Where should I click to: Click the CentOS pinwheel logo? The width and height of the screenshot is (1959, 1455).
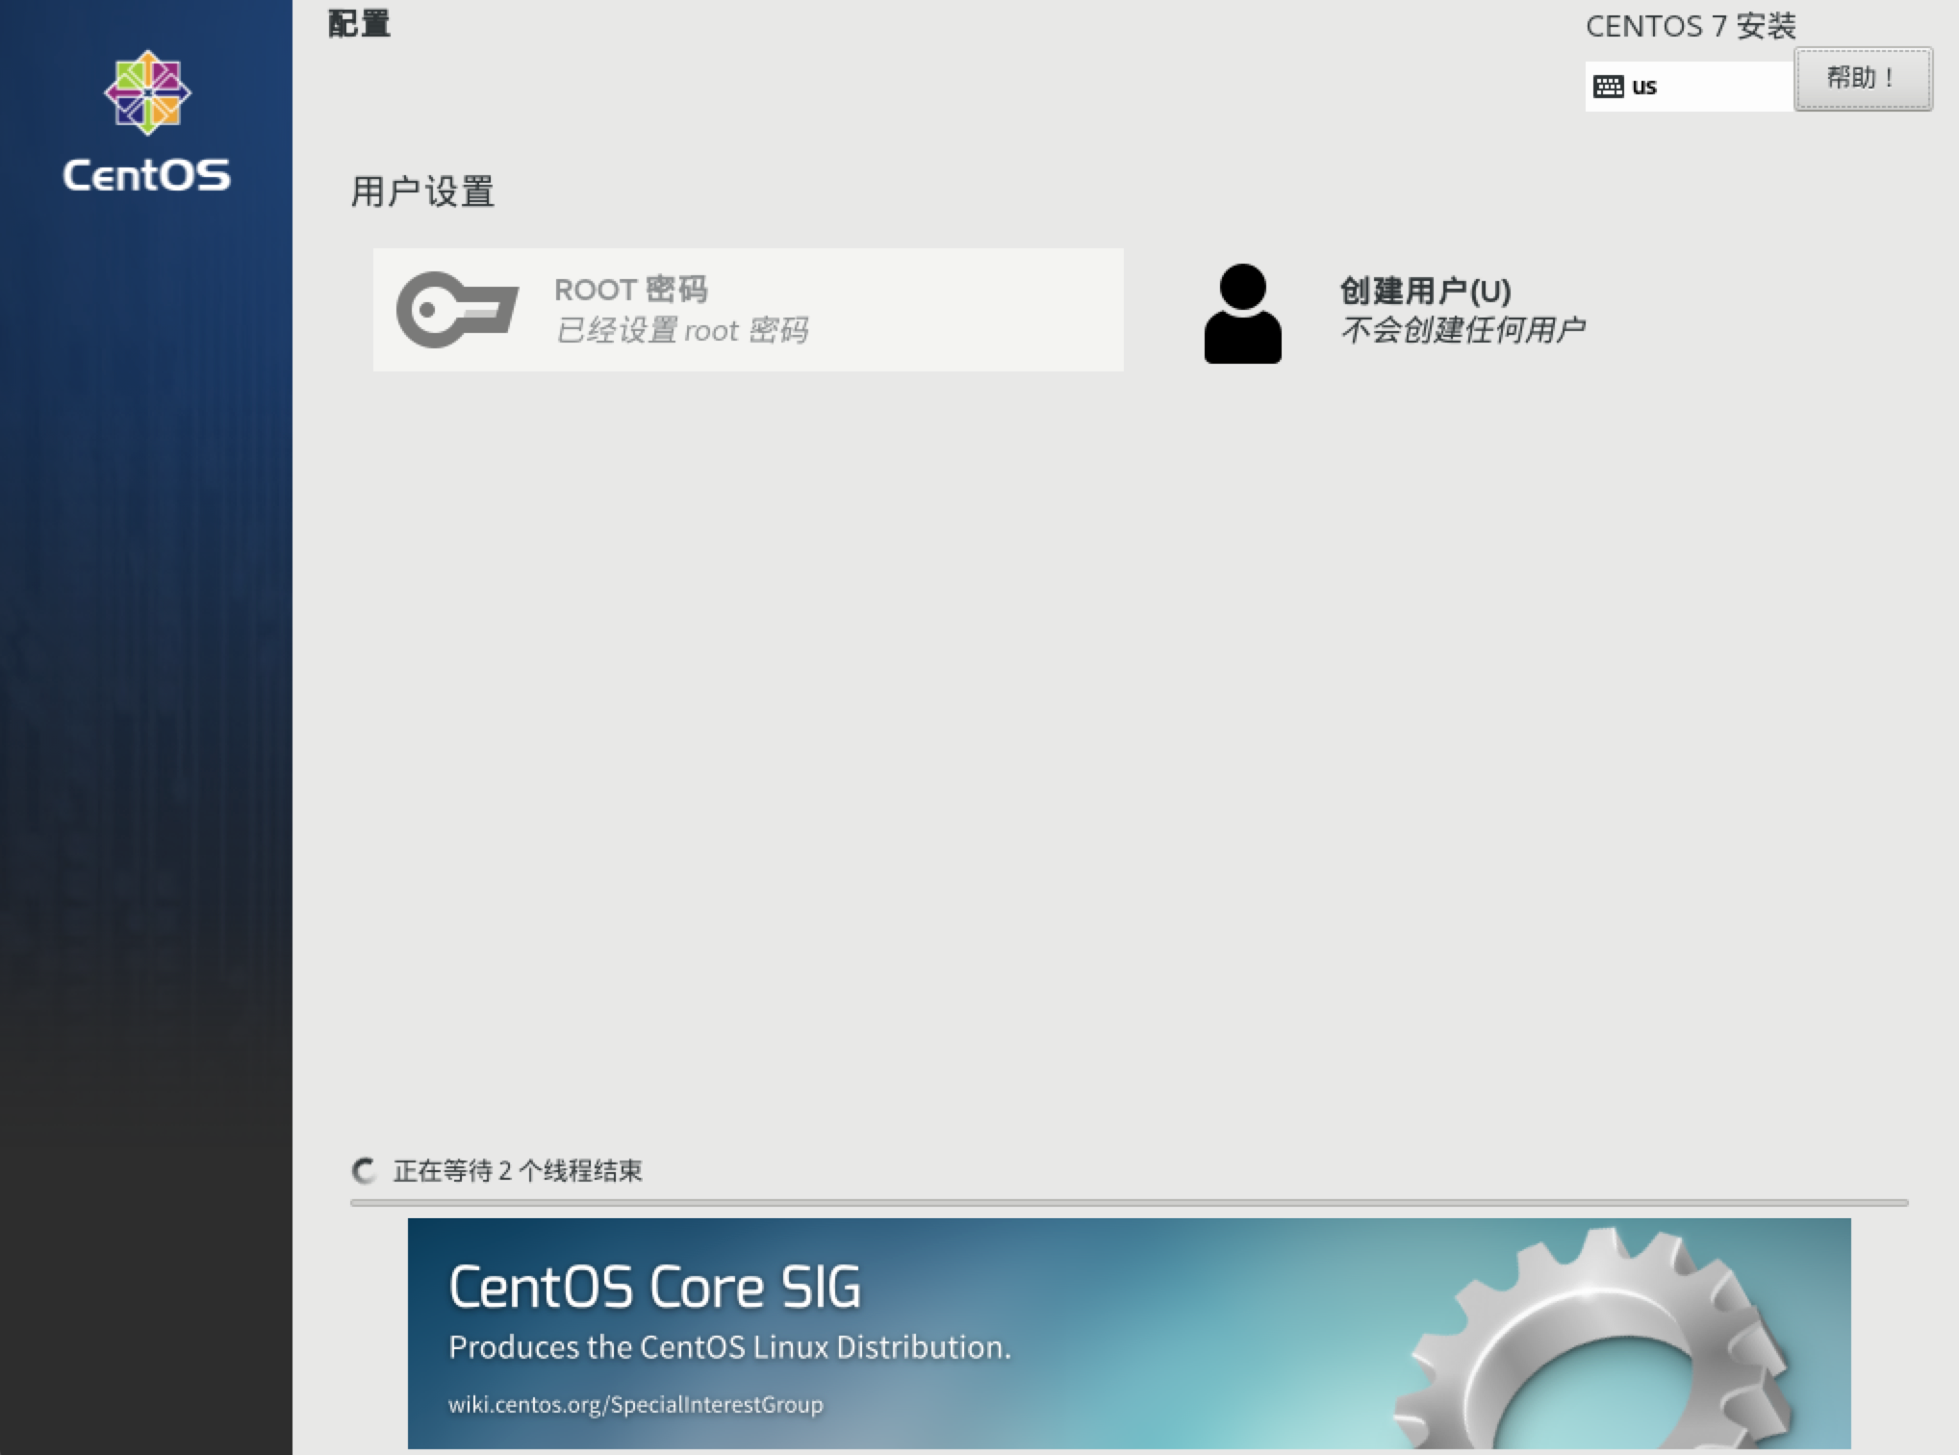(x=147, y=92)
